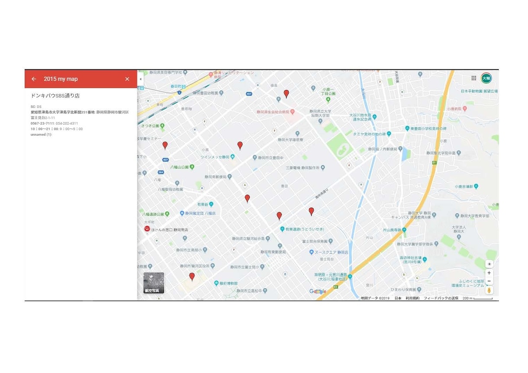Open the account avatar menu

[x=486, y=78]
